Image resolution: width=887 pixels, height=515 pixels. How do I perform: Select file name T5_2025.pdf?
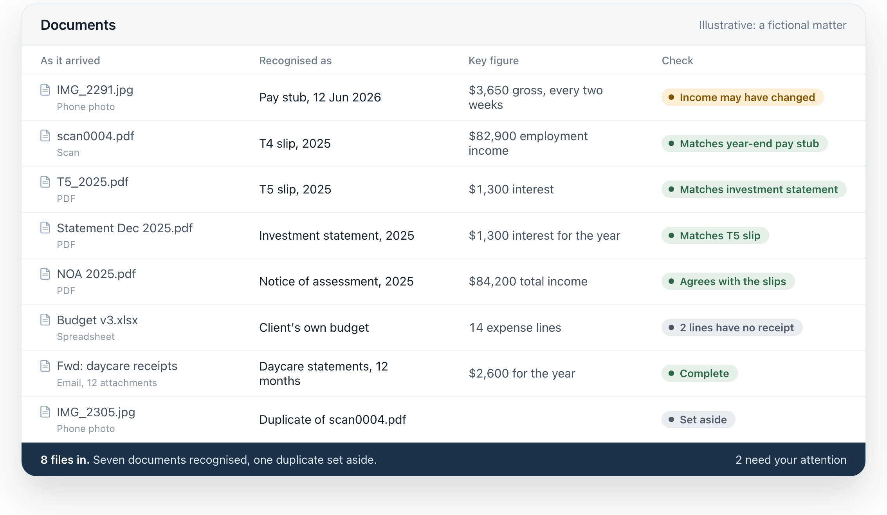coord(93,182)
